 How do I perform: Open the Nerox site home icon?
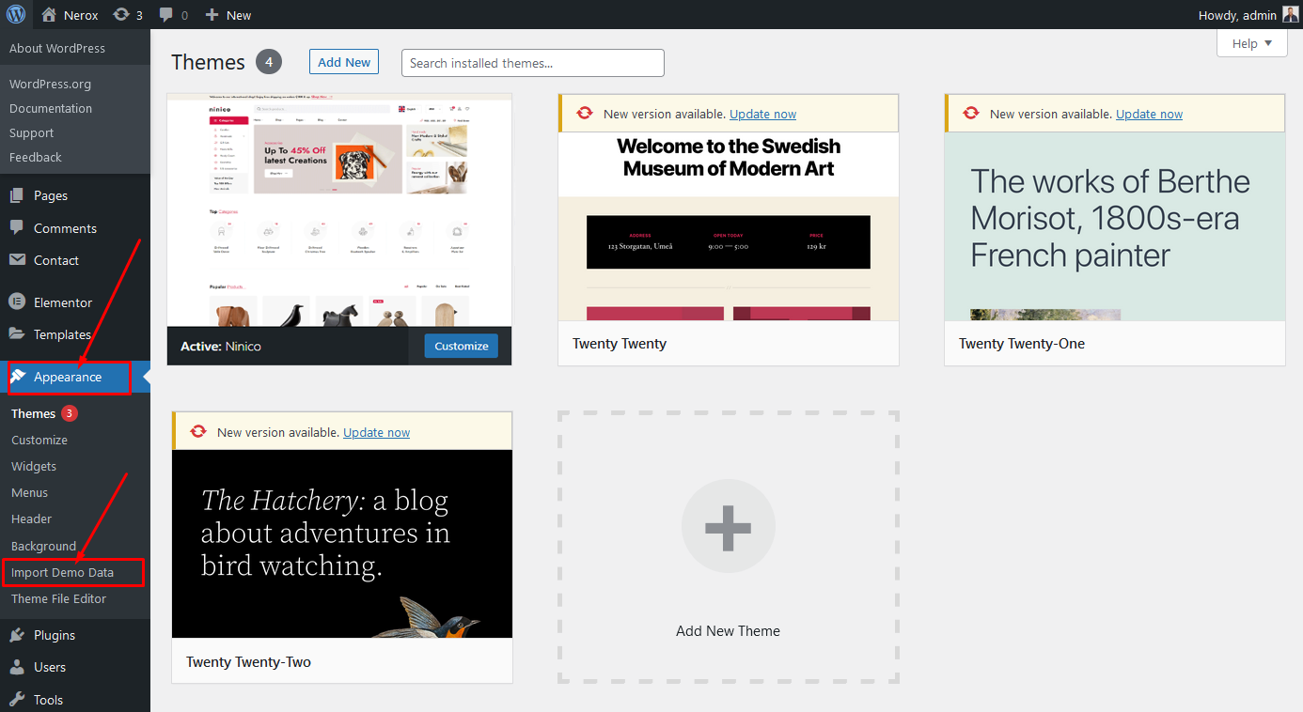49,15
